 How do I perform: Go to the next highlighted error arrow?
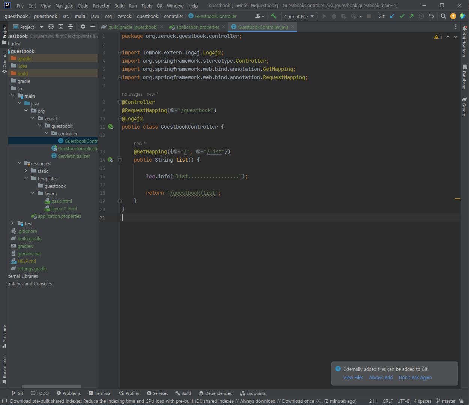(456, 37)
